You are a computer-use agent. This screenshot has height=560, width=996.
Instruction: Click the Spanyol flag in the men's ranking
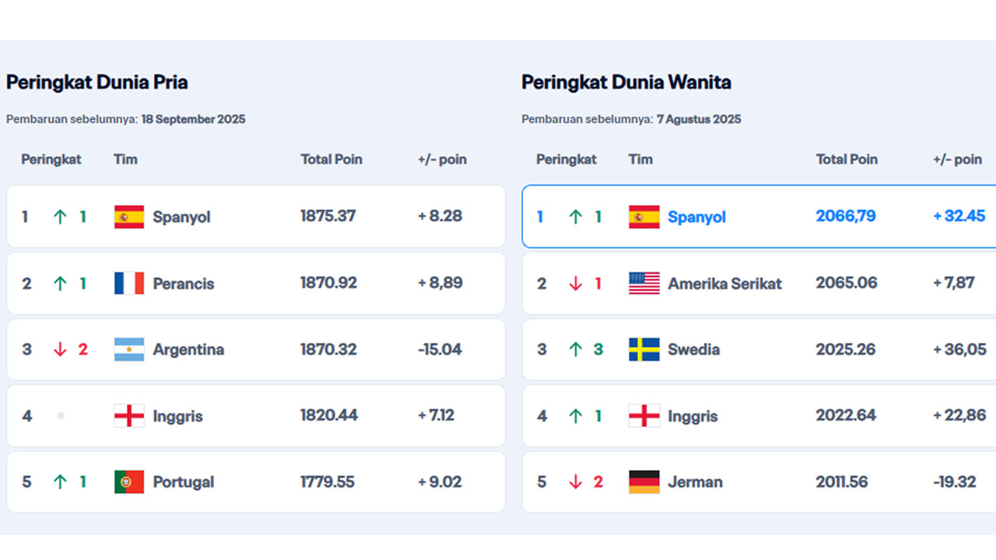pos(128,217)
